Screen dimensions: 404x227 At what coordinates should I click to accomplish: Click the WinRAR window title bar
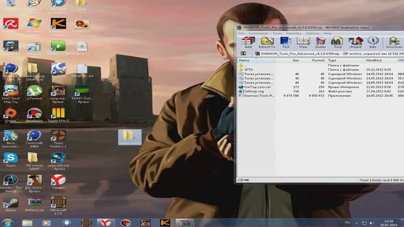click(x=319, y=28)
